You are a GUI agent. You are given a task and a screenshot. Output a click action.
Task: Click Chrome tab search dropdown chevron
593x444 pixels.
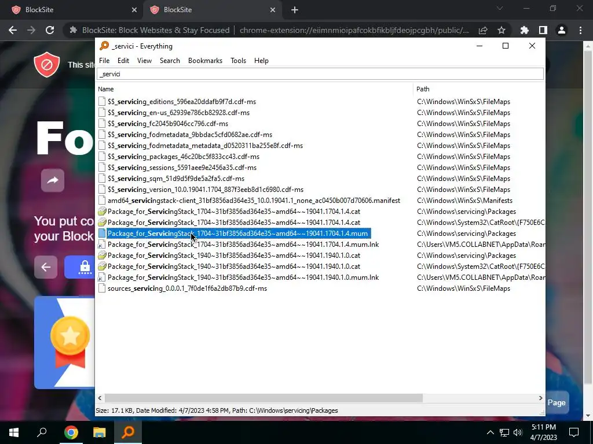click(x=500, y=8)
